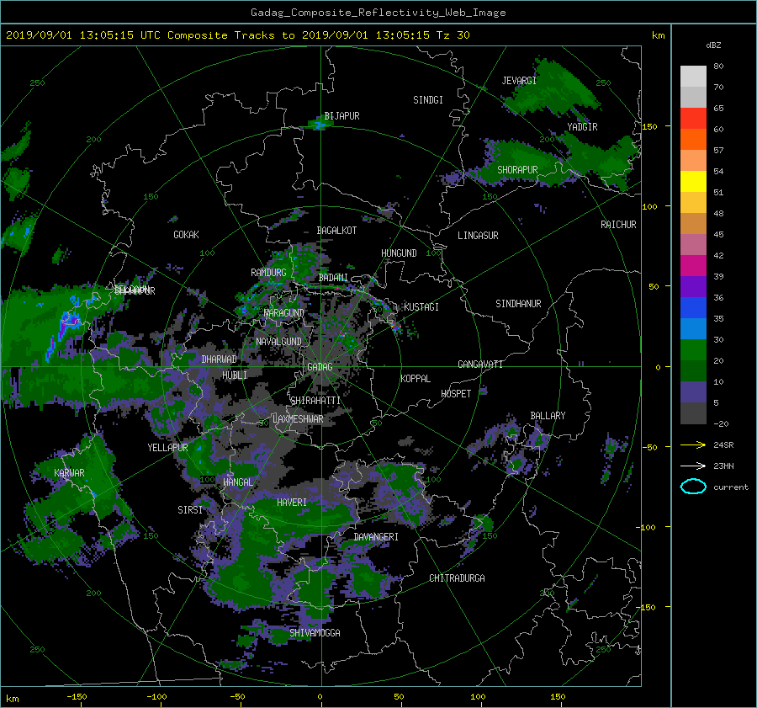Select the orange 57–60 dBZ swatch

pyautogui.click(x=693, y=139)
